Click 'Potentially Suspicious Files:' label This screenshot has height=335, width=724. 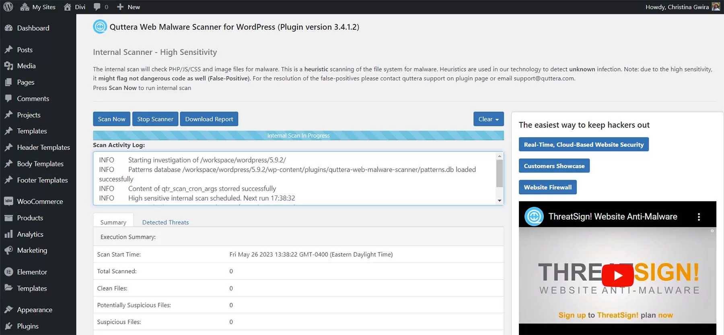[x=134, y=305]
